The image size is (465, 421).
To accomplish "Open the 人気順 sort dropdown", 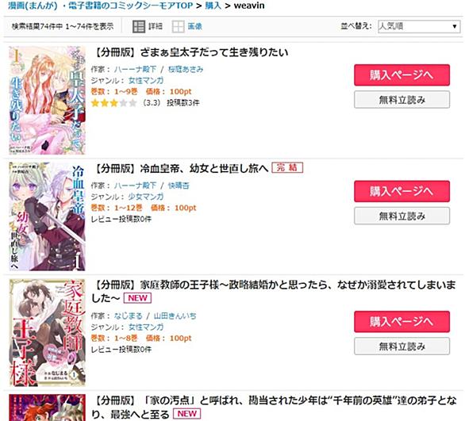I will 419,26.
